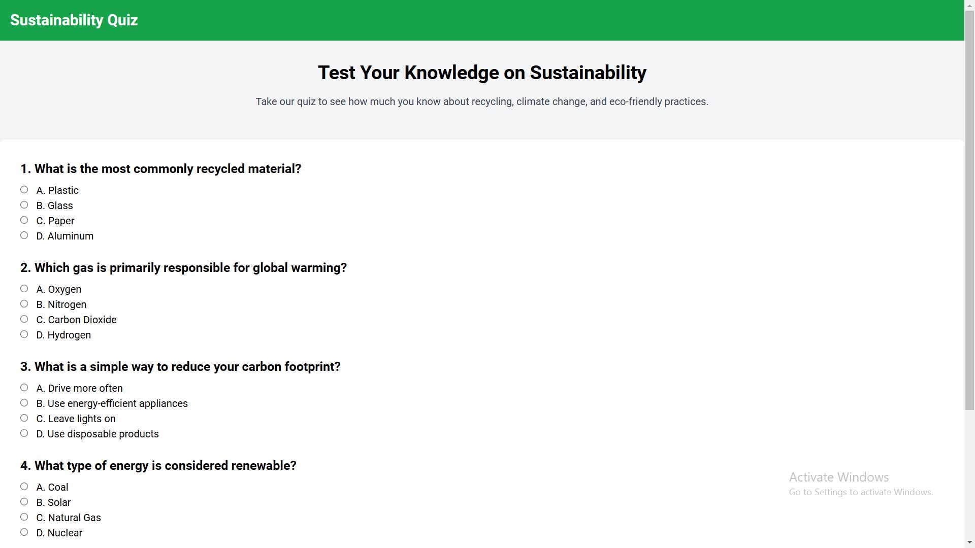Click the scrollbar down arrow
The image size is (975, 548).
(x=969, y=543)
